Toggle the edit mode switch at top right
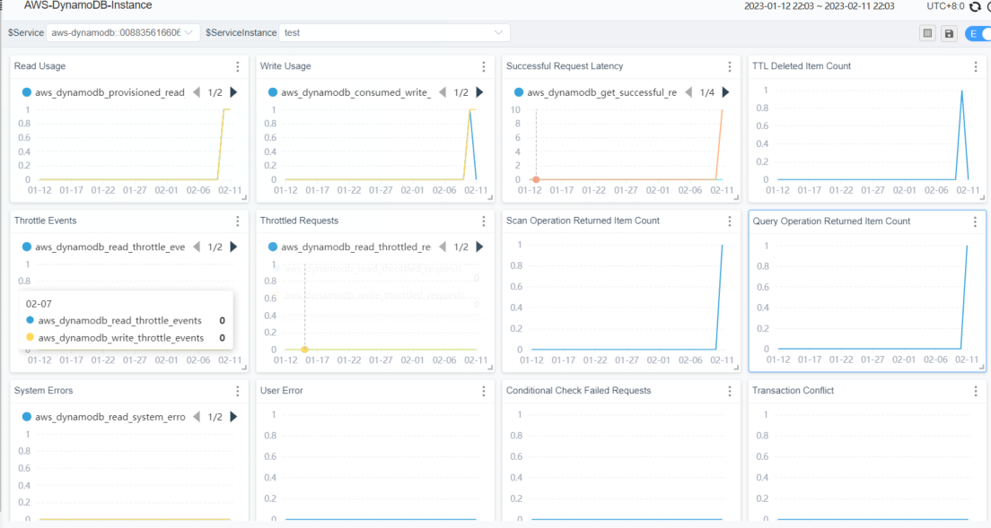Screen dimensions: 991x528 (x=978, y=33)
